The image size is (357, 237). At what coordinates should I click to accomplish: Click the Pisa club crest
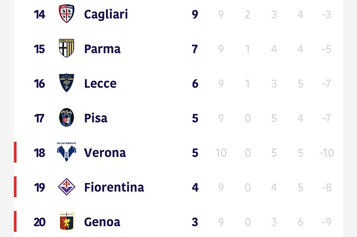point(67,117)
